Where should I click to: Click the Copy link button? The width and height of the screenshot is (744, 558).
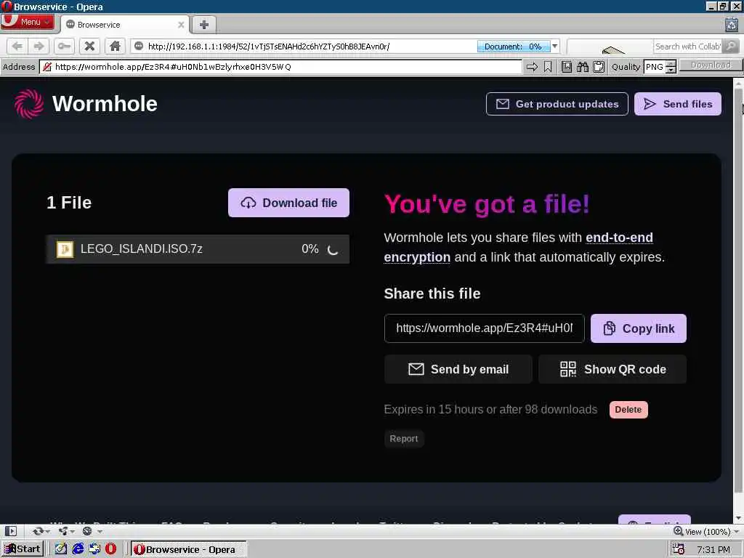638,328
